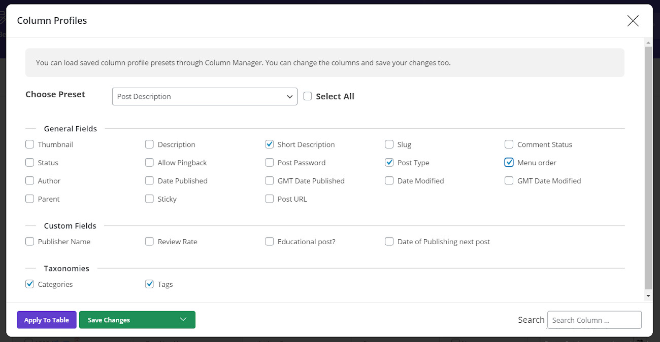Click the Taxonomies section heading
660x342 pixels.
(x=67, y=269)
